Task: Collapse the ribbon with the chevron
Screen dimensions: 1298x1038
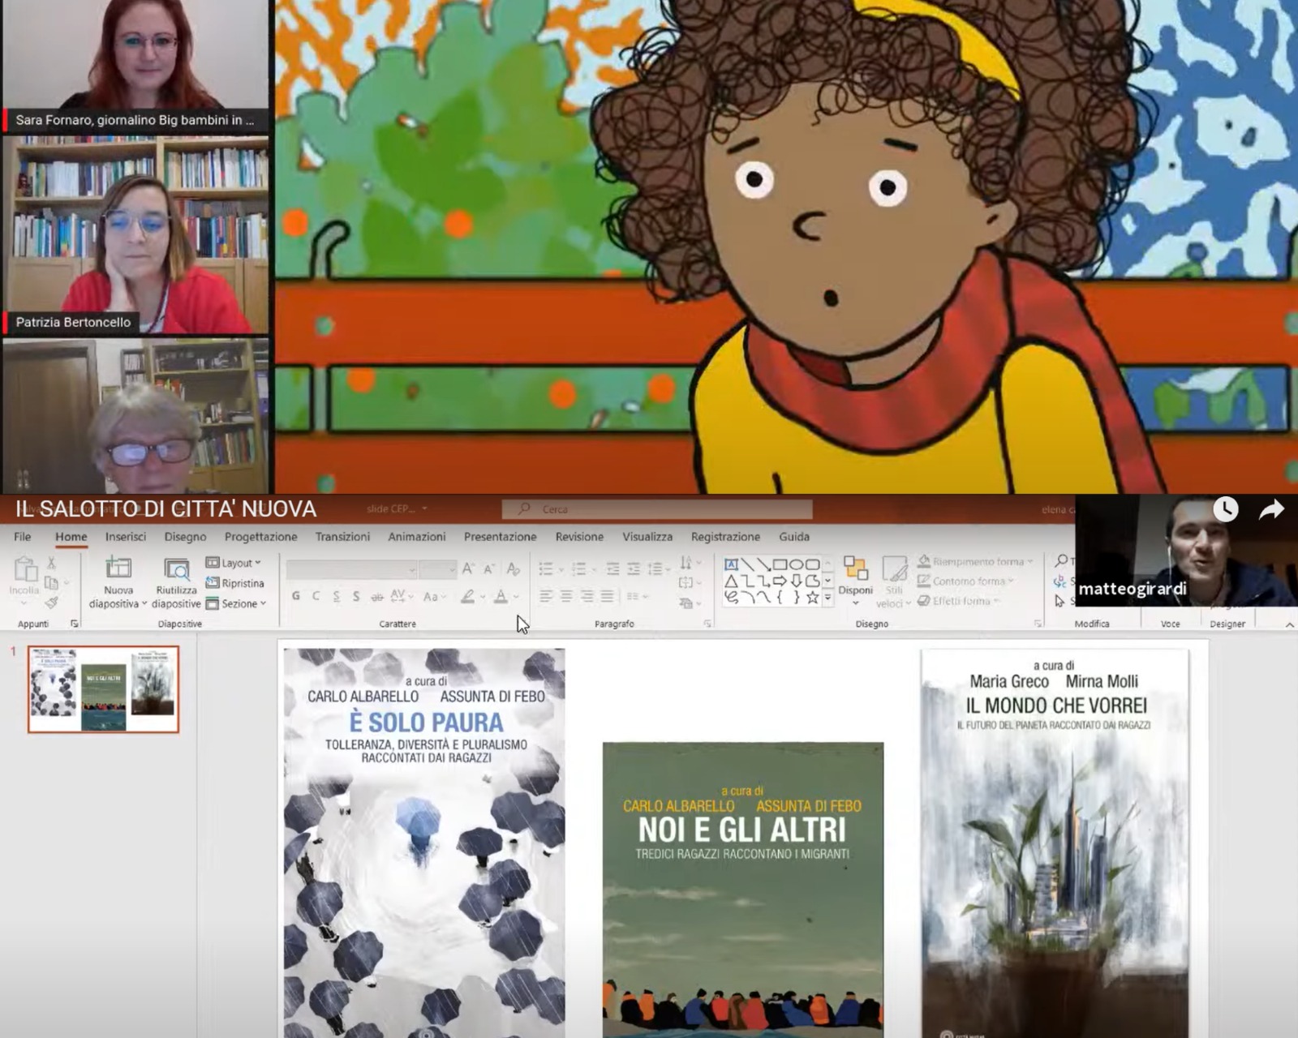Action: point(1289,624)
